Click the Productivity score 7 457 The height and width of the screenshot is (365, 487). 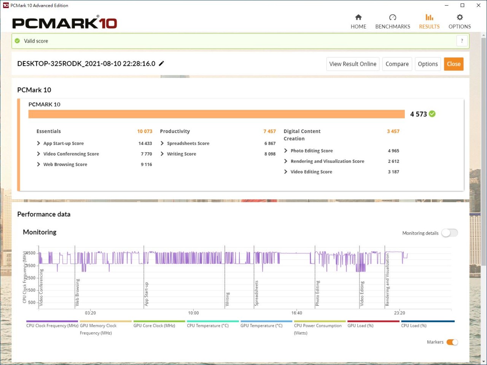(269, 131)
